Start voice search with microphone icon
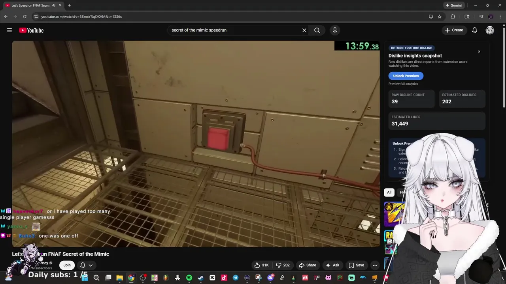This screenshot has height=284, width=506. (x=335, y=30)
